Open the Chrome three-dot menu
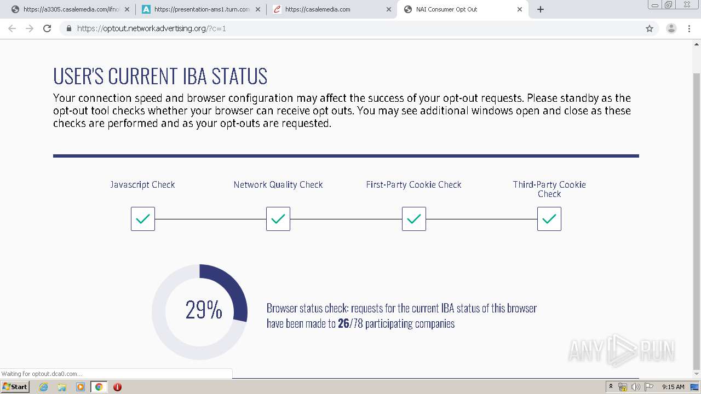 point(689,28)
